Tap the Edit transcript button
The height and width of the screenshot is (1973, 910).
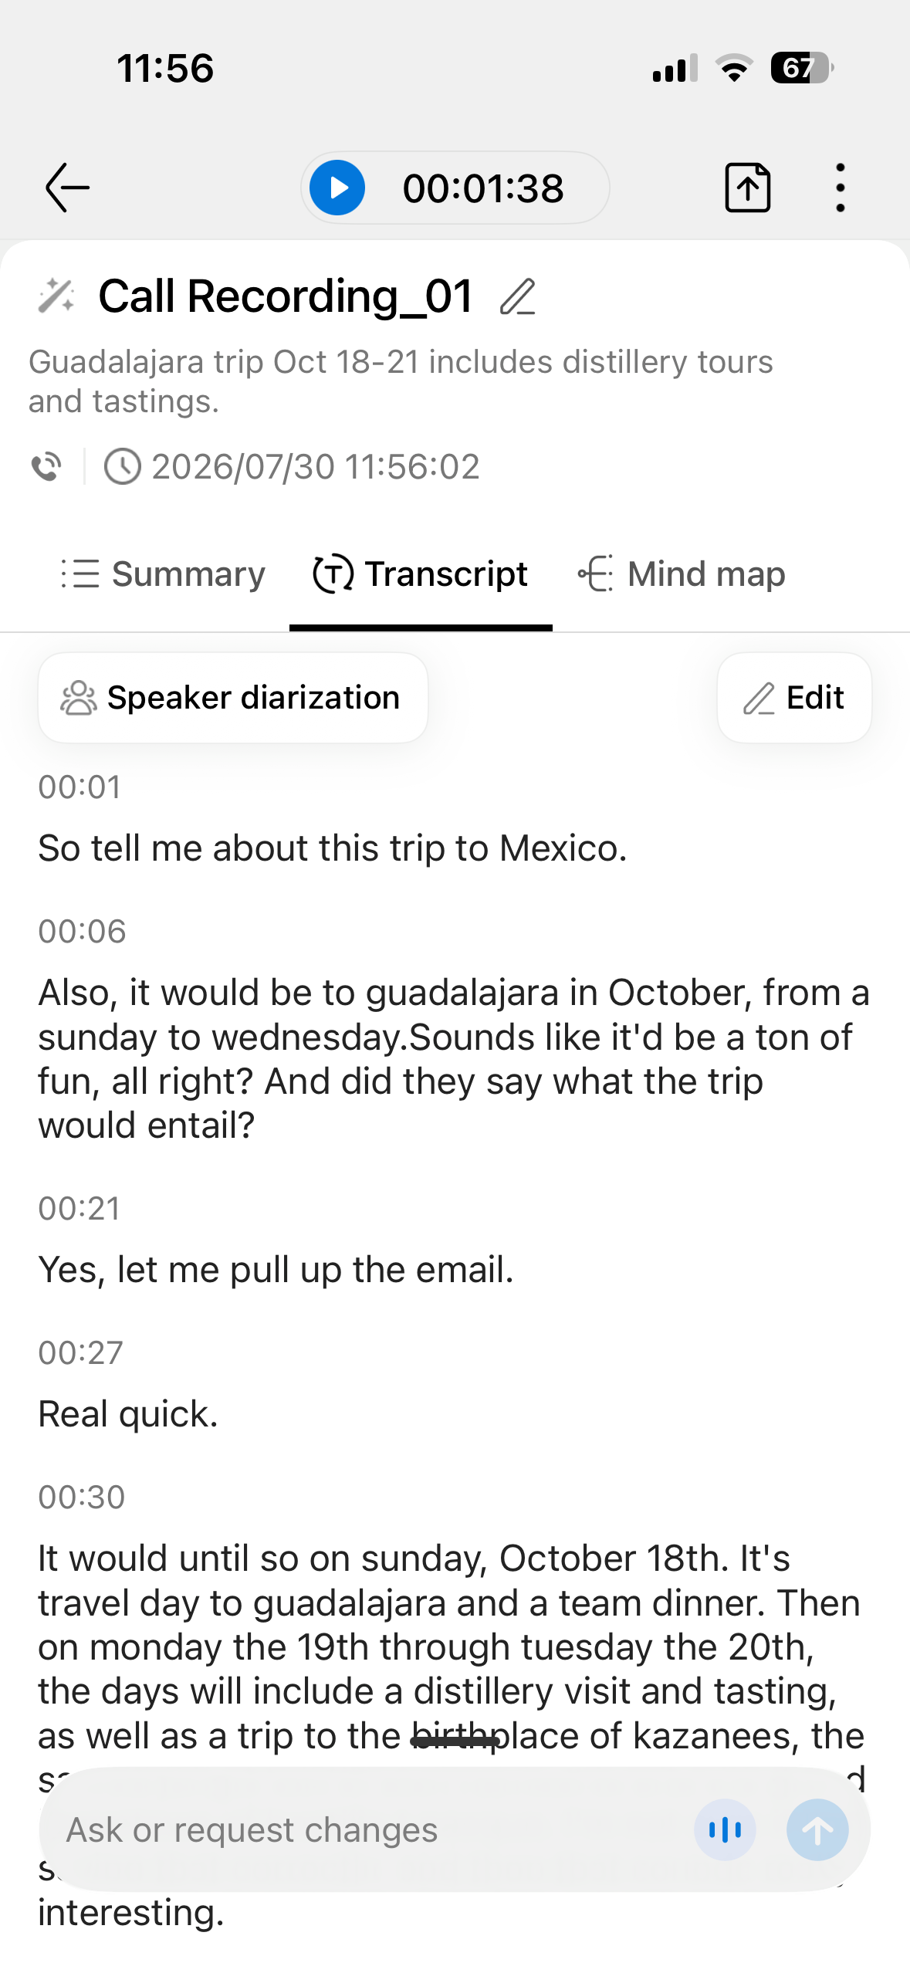pyautogui.click(x=794, y=698)
